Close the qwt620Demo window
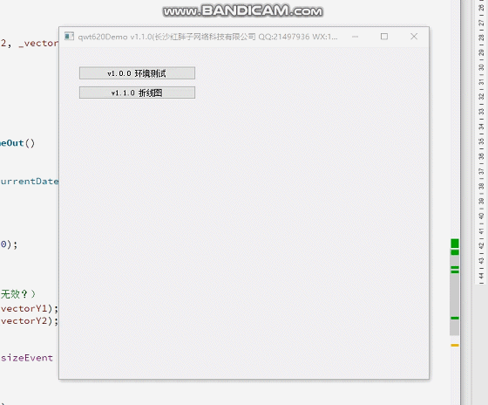Image resolution: width=488 pixels, height=405 pixels. (x=414, y=37)
